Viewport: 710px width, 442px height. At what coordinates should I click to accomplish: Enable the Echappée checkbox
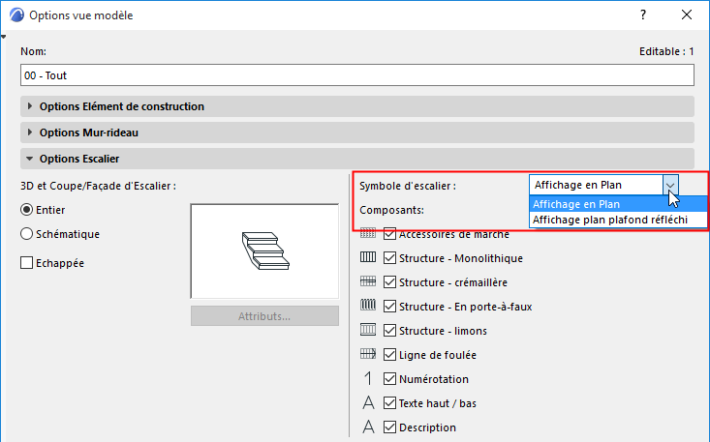tap(27, 262)
